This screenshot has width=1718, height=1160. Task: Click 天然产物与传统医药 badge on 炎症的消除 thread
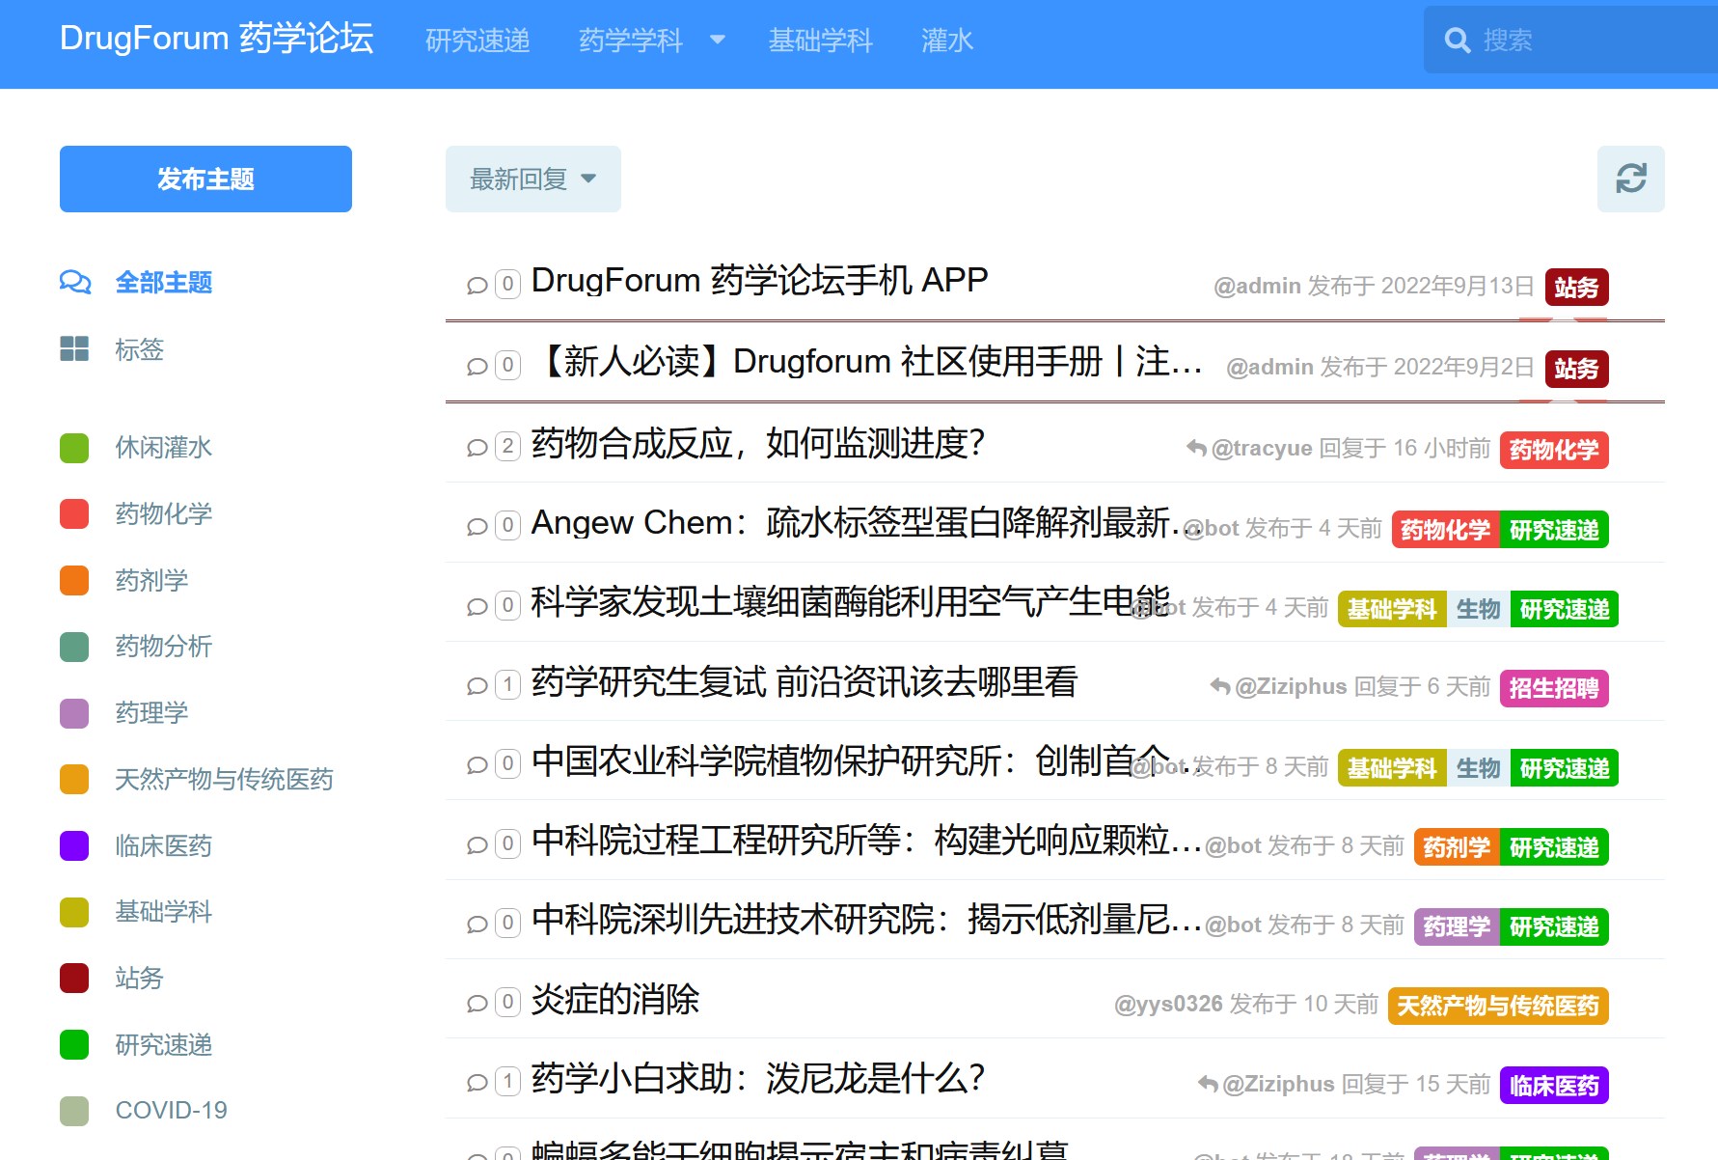pos(1498,1006)
